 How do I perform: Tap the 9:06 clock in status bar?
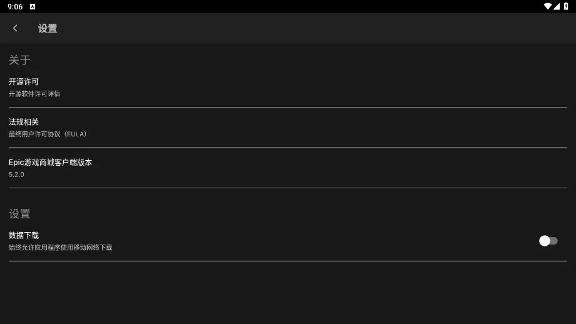pos(15,7)
